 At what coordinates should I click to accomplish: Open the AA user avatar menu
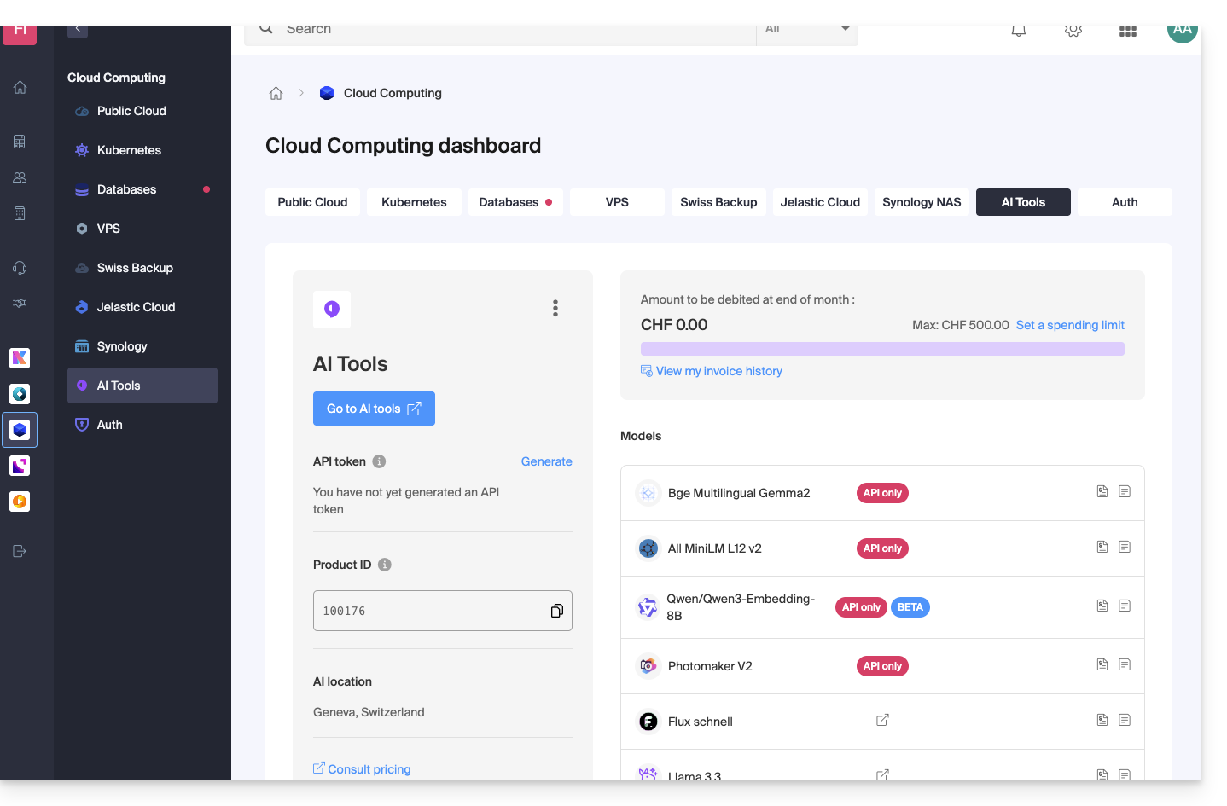[x=1182, y=31]
